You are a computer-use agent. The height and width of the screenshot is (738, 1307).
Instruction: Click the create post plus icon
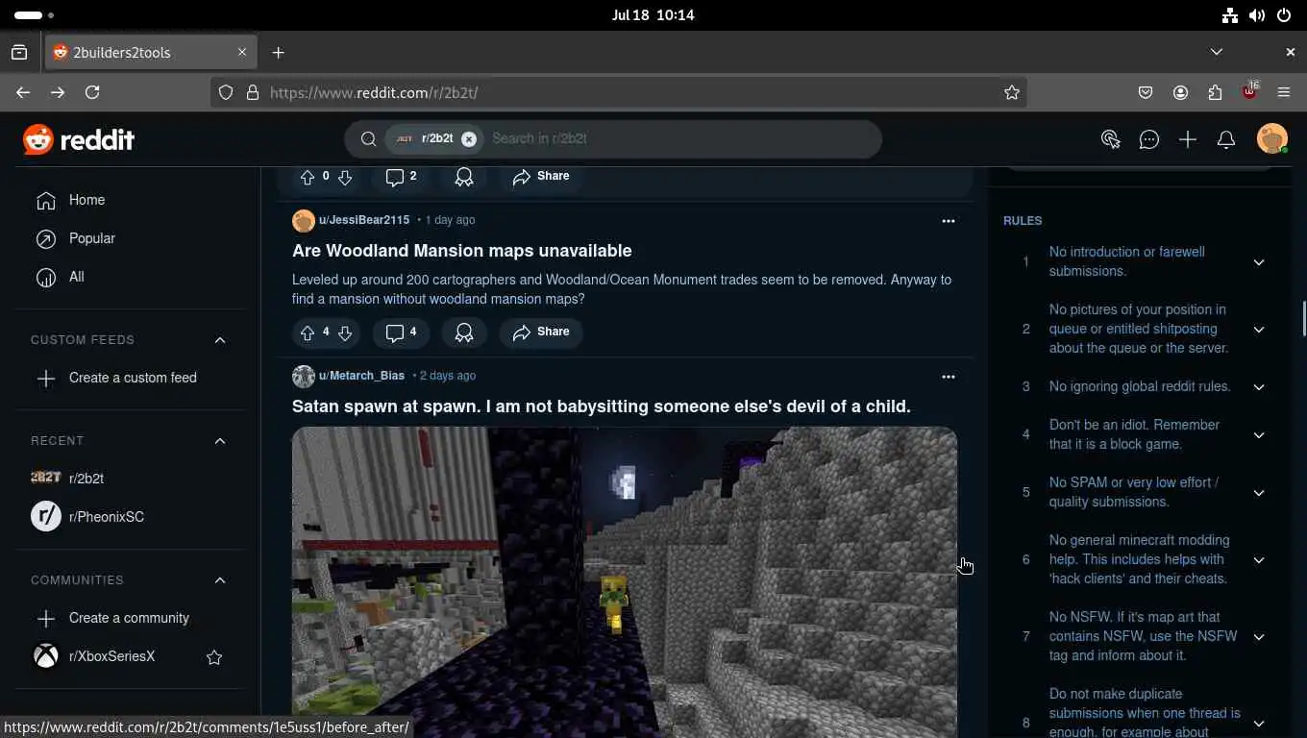(x=1188, y=139)
